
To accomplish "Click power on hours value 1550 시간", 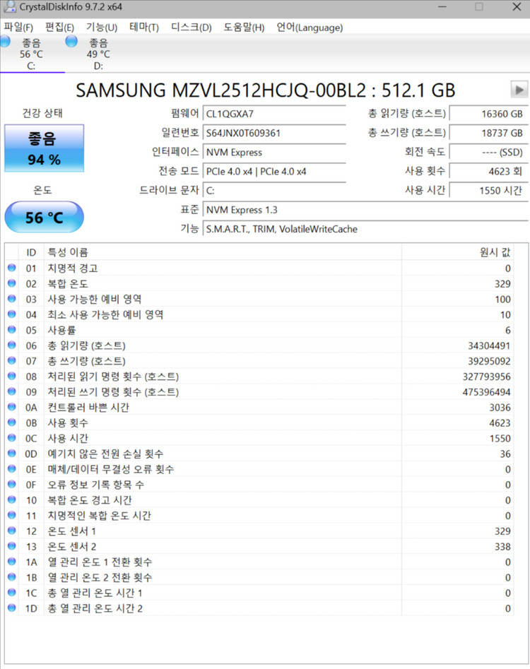I will 488,191.
